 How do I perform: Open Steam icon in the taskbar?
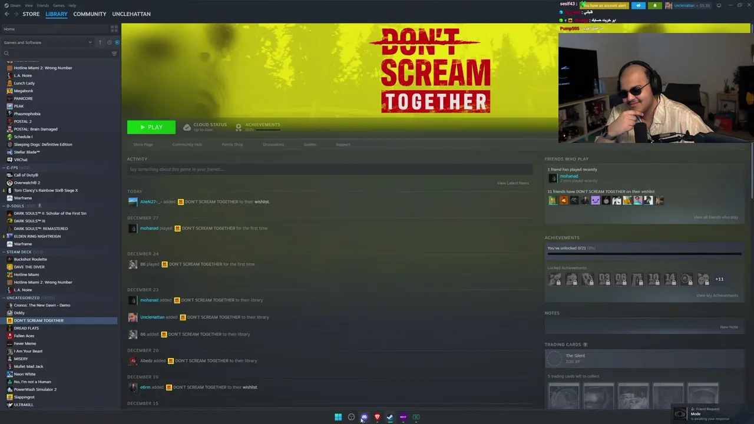pyautogui.click(x=390, y=417)
